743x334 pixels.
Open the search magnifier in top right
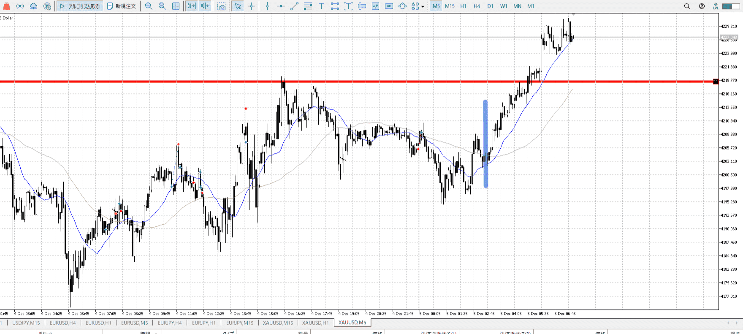tap(687, 6)
